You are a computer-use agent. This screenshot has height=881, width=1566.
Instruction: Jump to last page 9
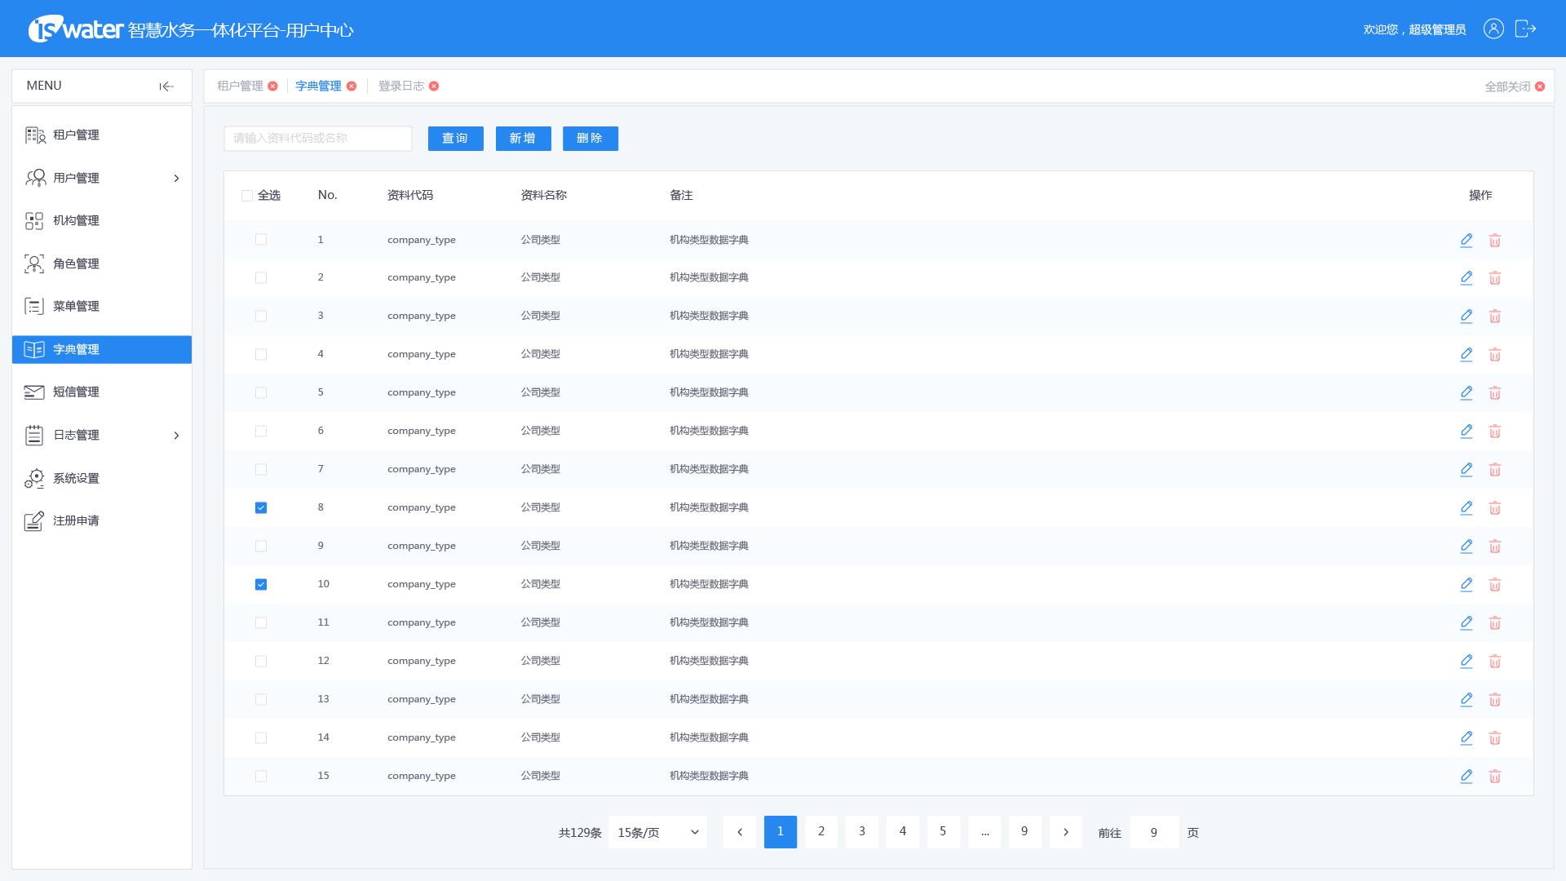(1025, 832)
